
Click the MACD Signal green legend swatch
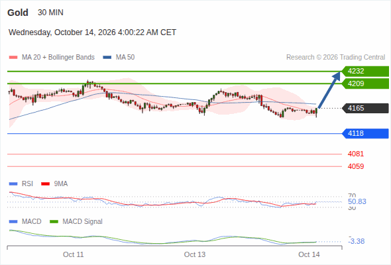click(54, 222)
